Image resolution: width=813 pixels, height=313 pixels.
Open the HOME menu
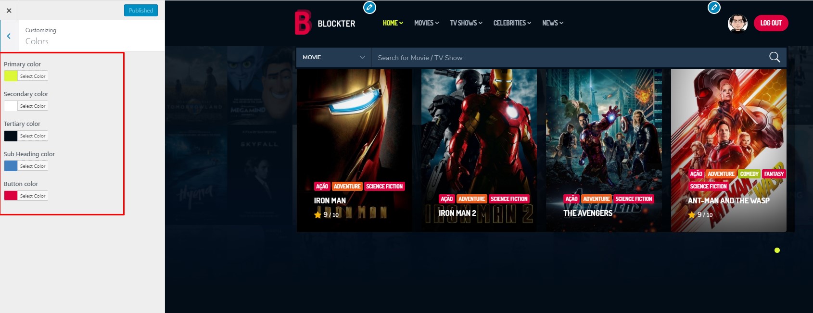pyautogui.click(x=393, y=23)
